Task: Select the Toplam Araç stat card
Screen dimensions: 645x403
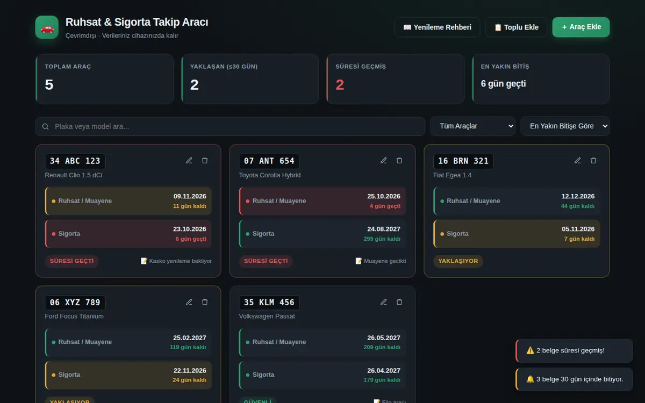Action: point(104,79)
